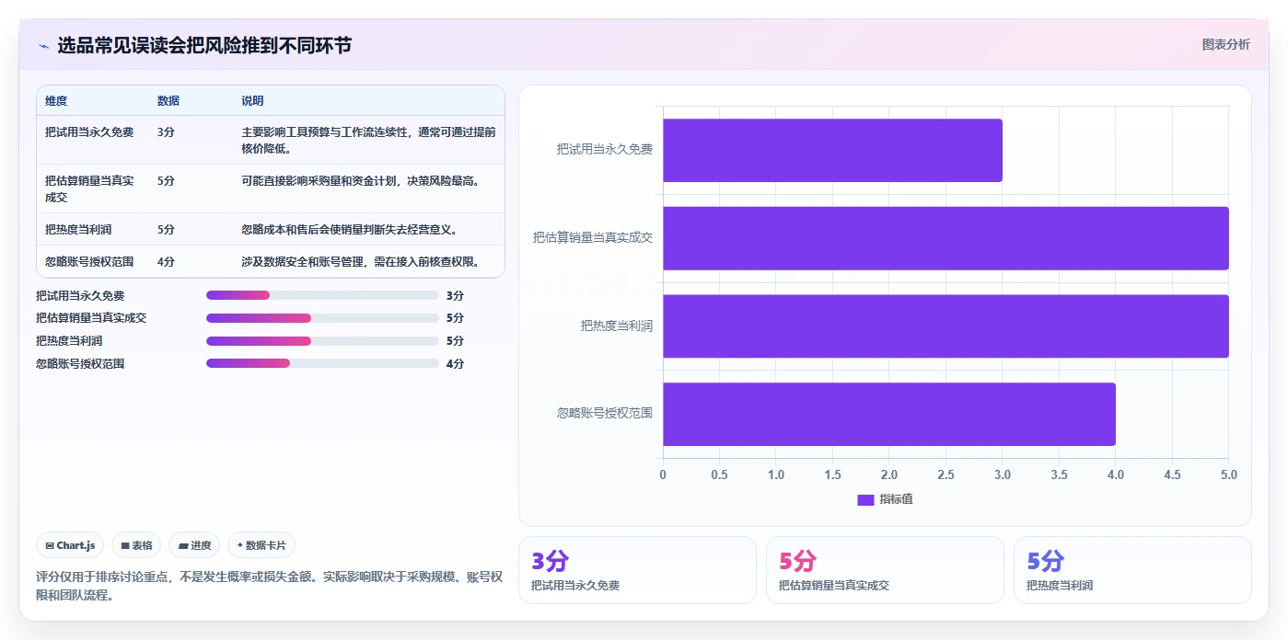
Task: Open the 5分 把热度当利润 data card
Action: click(x=1132, y=570)
